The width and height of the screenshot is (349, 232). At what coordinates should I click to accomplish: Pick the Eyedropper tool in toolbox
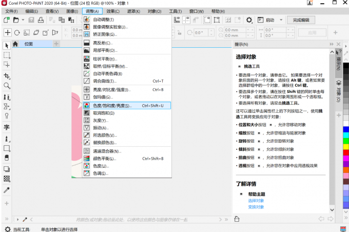coord(7,190)
